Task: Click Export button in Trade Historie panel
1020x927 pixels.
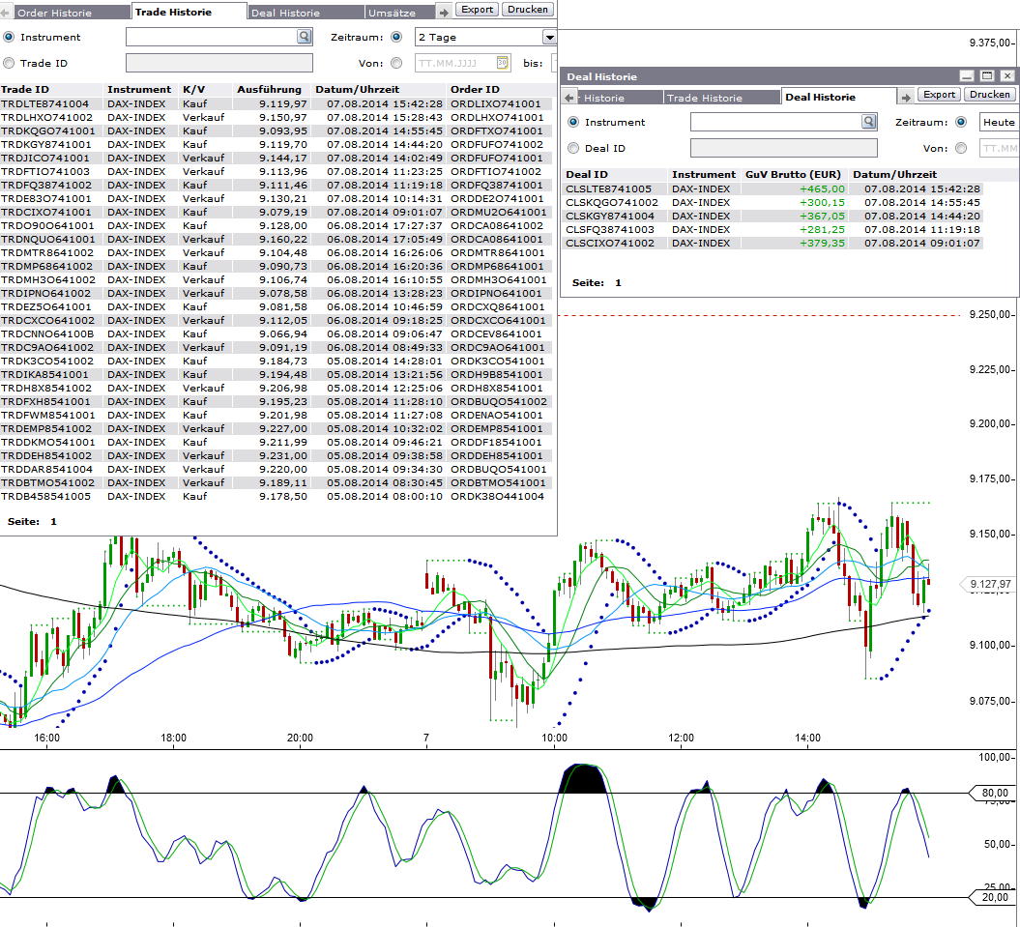Action: [477, 9]
